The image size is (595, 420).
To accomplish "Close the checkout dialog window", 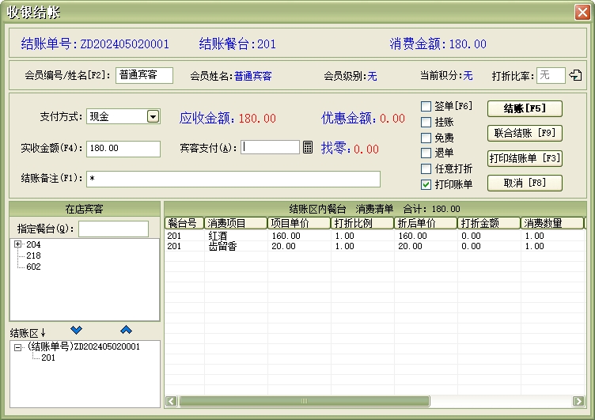I will [582, 12].
